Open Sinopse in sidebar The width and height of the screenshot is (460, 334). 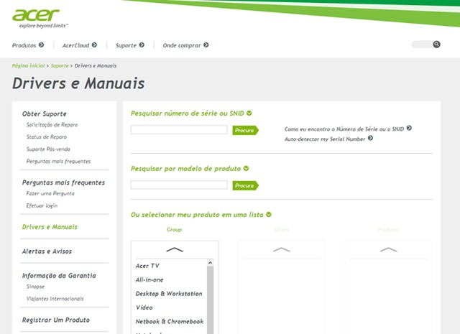point(35,287)
